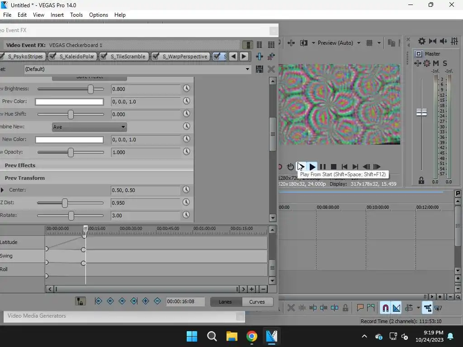Viewport: 463px width, 347px height.
Task: Click the Z Dist value field 0.950
Action: 145,203
